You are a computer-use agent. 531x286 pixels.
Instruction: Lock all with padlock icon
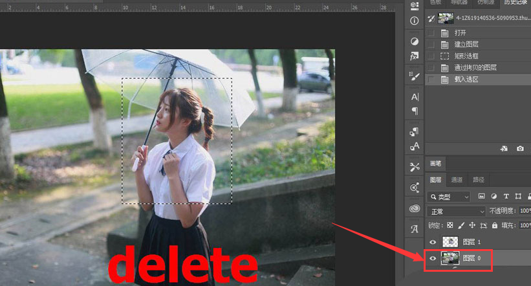[x=495, y=225]
